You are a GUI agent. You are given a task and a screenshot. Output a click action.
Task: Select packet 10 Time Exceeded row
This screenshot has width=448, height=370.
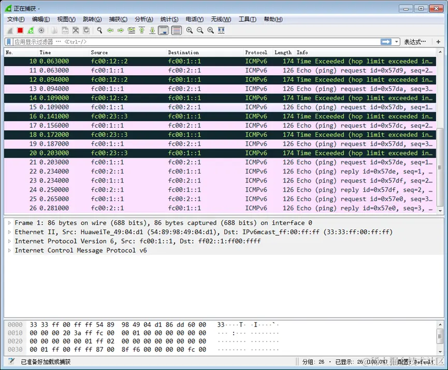220,61
